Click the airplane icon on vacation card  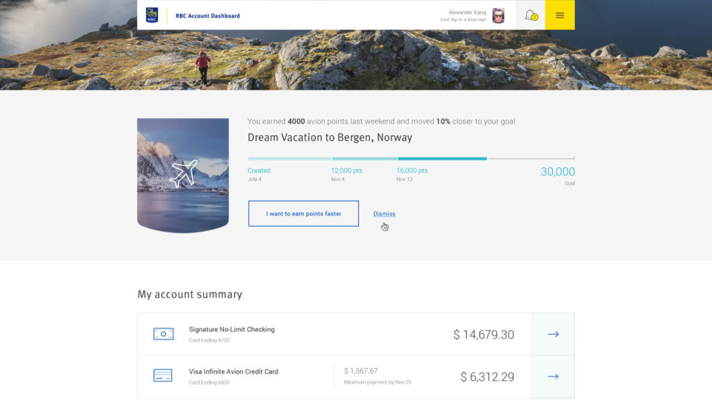click(183, 174)
